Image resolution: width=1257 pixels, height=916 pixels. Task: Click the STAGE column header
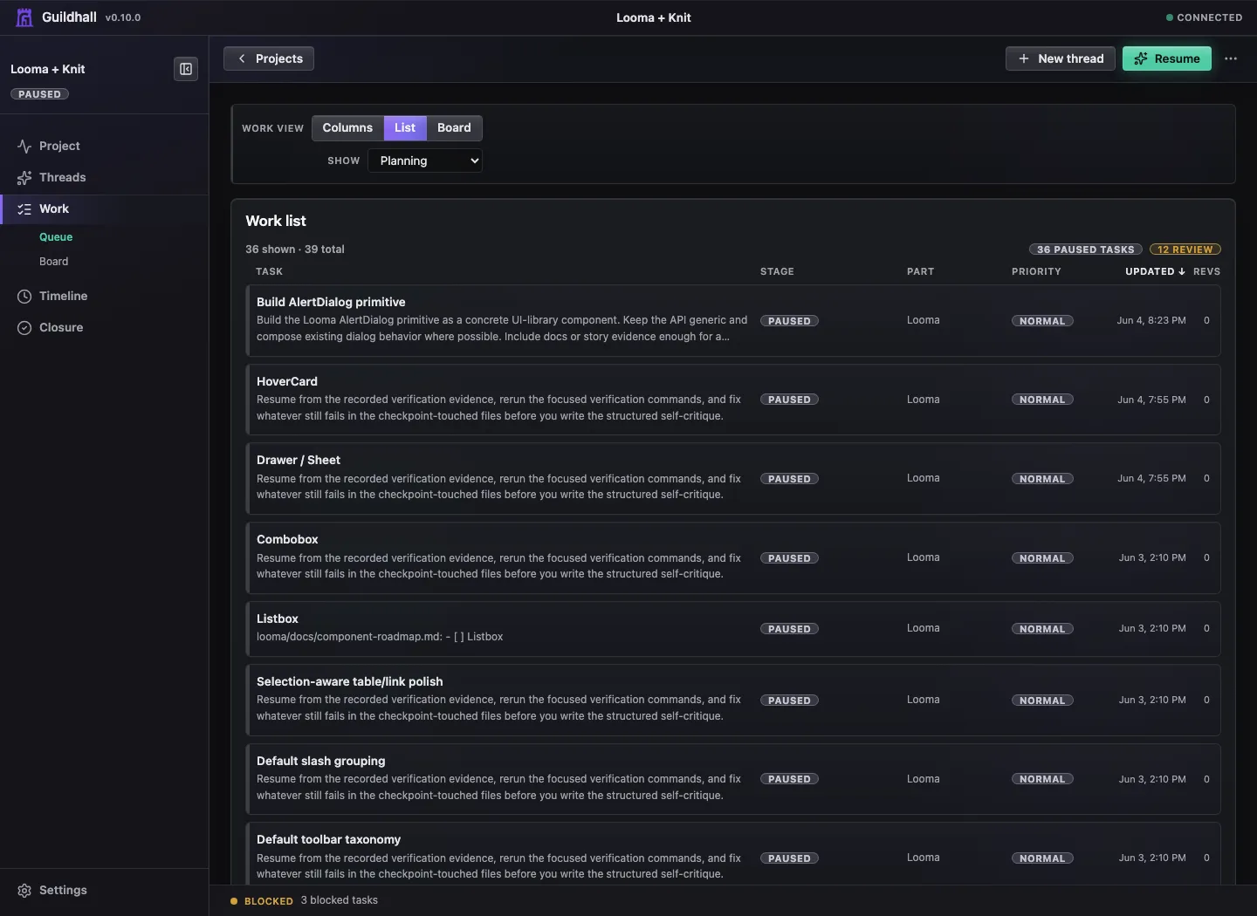coord(777,271)
